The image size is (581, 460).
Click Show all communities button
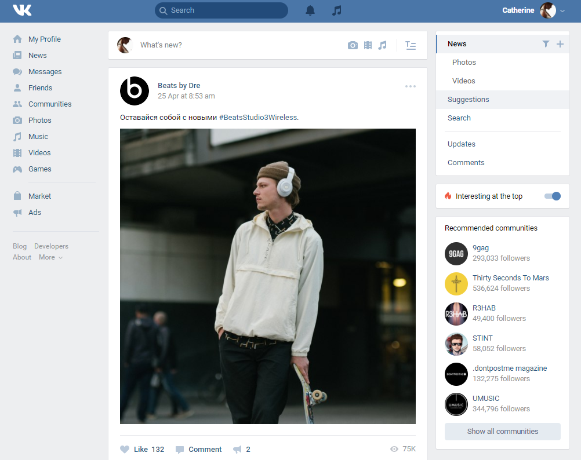pyautogui.click(x=502, y=432)
